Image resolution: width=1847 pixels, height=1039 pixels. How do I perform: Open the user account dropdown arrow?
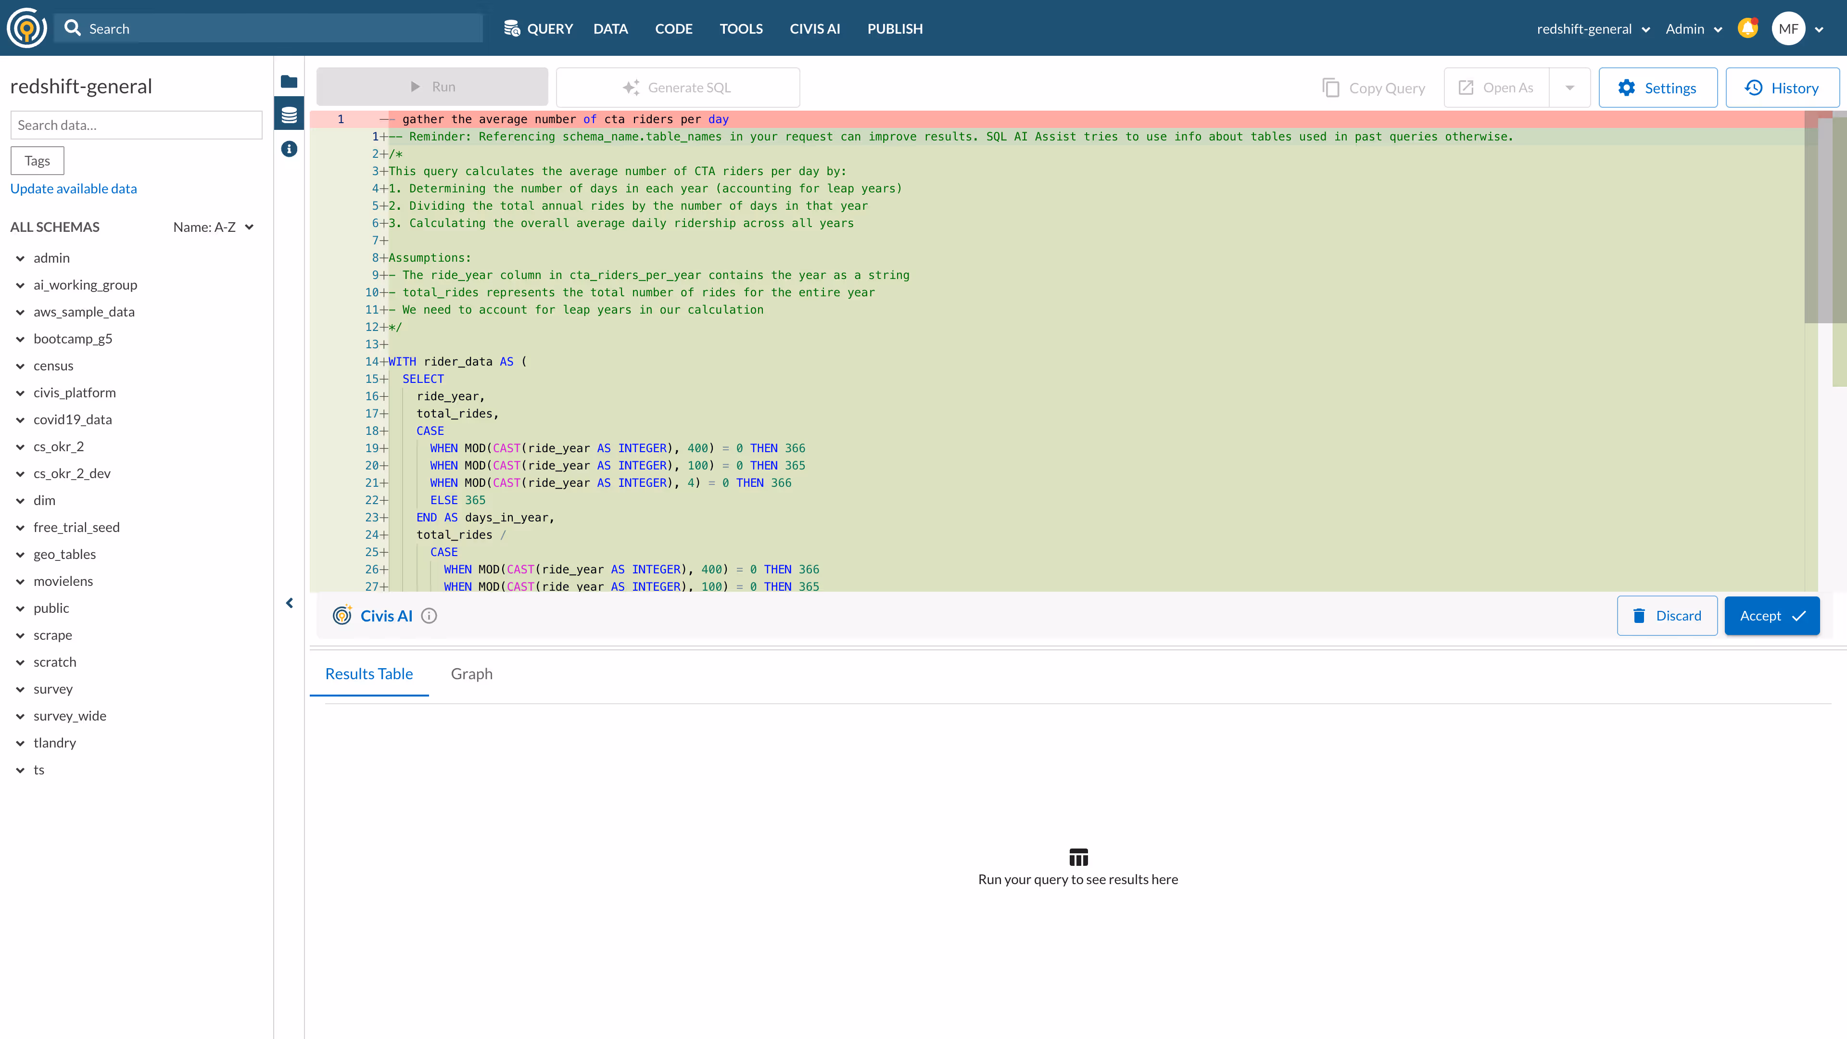(1819, 29)
